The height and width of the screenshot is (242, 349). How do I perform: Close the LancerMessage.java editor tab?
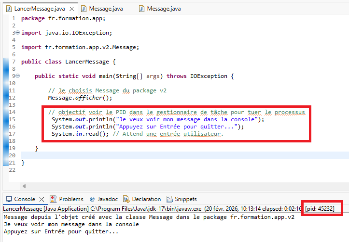pos(71,9)
